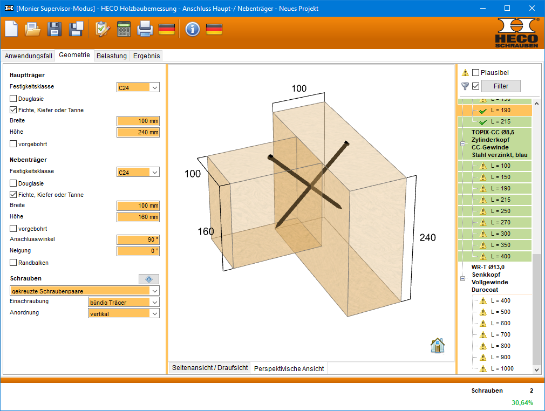545x411 pixels.
Task: Click Nebenträger Breite 100 mm field
Action: [x=138, y=206]
